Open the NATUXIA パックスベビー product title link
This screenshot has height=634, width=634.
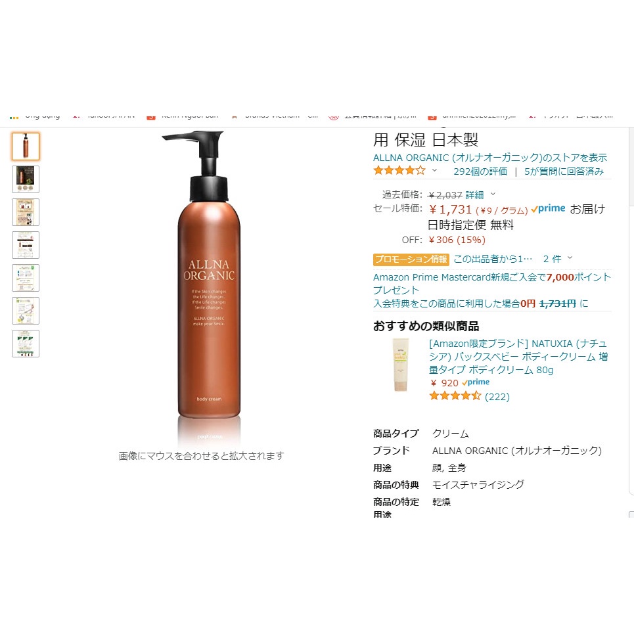pyautogui.click(x=518, y=357)
